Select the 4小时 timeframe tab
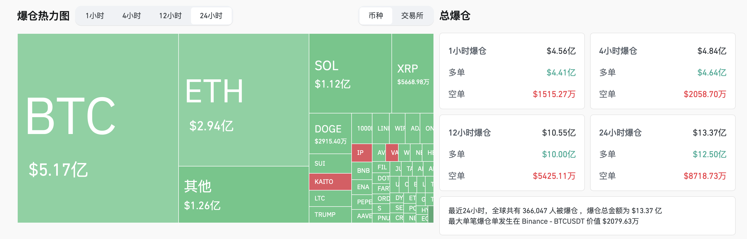This screenshot has height=239, width=747. pos(132,16)
